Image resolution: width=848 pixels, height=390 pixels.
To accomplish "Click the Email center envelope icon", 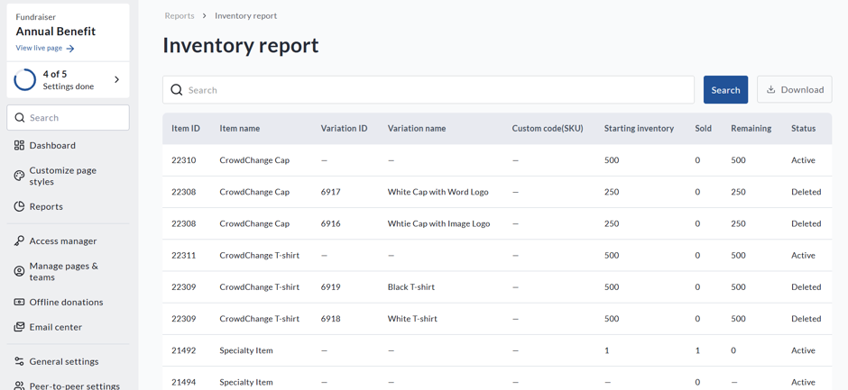I will [19, 327].
